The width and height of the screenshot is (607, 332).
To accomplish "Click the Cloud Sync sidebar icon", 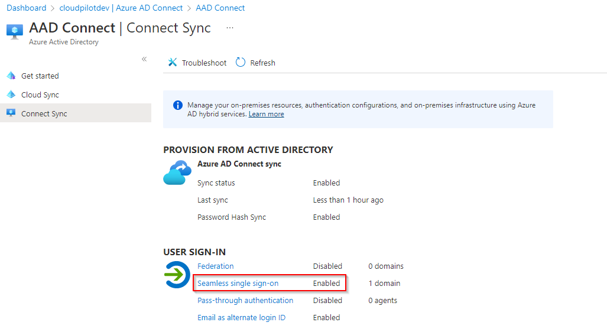I will (11, 95).
